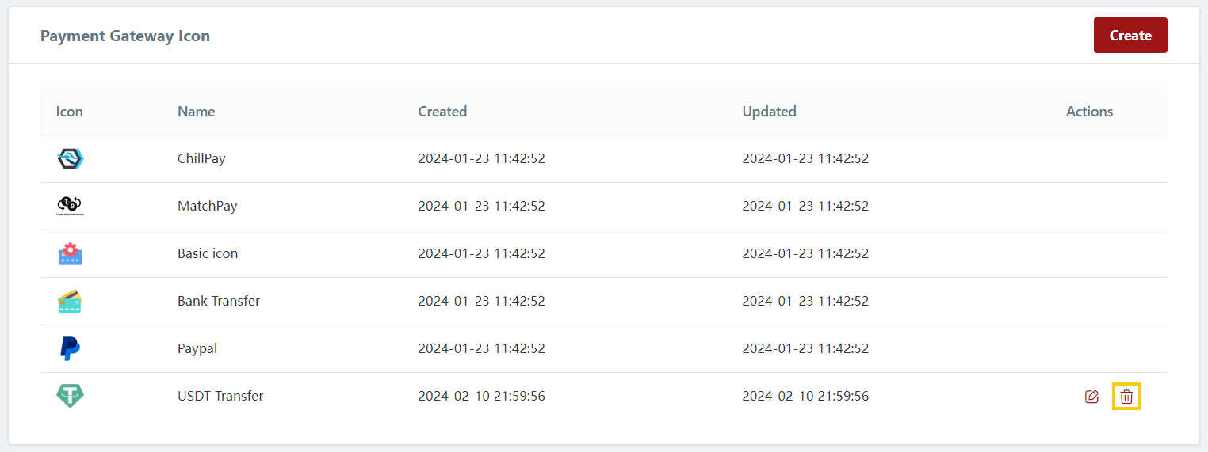The height and width of the screenshot is (452, 1208).
Task: Click the Paypal logo icon
Action: tap(71, 348)
